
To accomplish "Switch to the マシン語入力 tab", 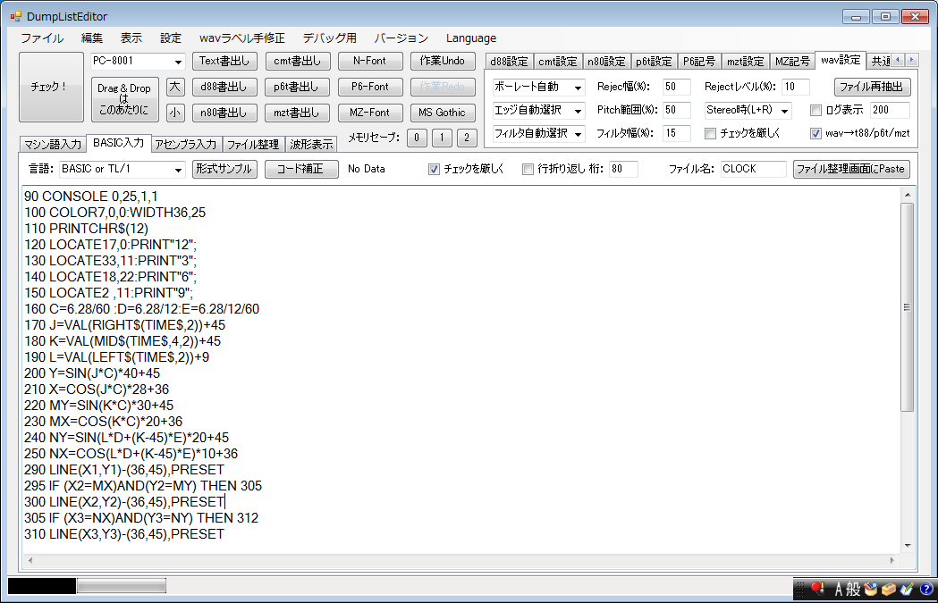I will [53, 144].
